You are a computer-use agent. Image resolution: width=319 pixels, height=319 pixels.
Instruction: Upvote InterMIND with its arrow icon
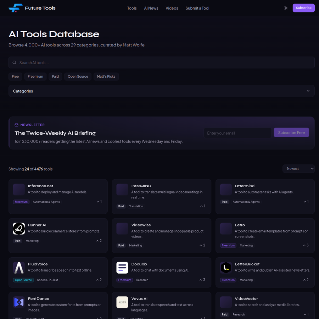(201, 206)
